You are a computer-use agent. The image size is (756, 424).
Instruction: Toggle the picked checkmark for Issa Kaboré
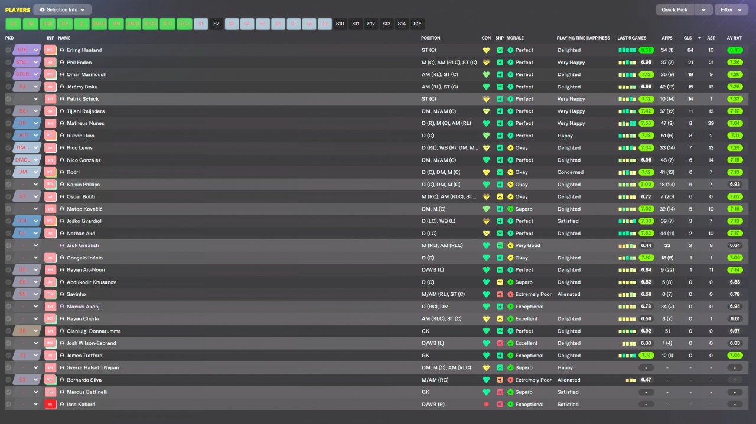pyautogui.click(x=8, y=405)
